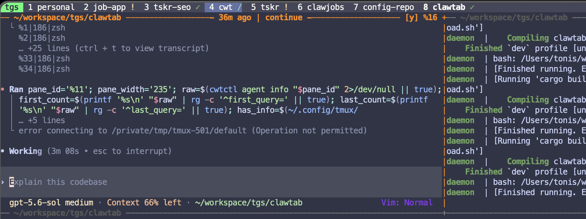Click the topmost "oad.sh']" log line
The width and height of the screenshot is (586, 219).
point(465,28)
